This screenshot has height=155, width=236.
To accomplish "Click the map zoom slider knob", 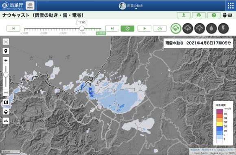I will pyautogui.click(x=6, y=75).
